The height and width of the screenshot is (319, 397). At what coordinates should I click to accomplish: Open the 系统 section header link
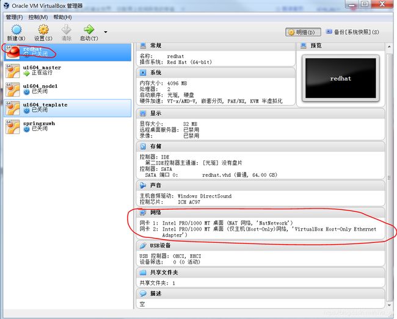pos(156,73)
